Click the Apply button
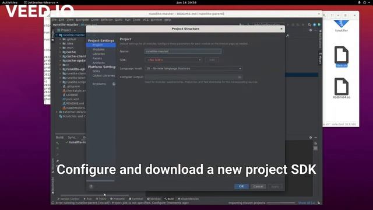 (x=275, y=186)
